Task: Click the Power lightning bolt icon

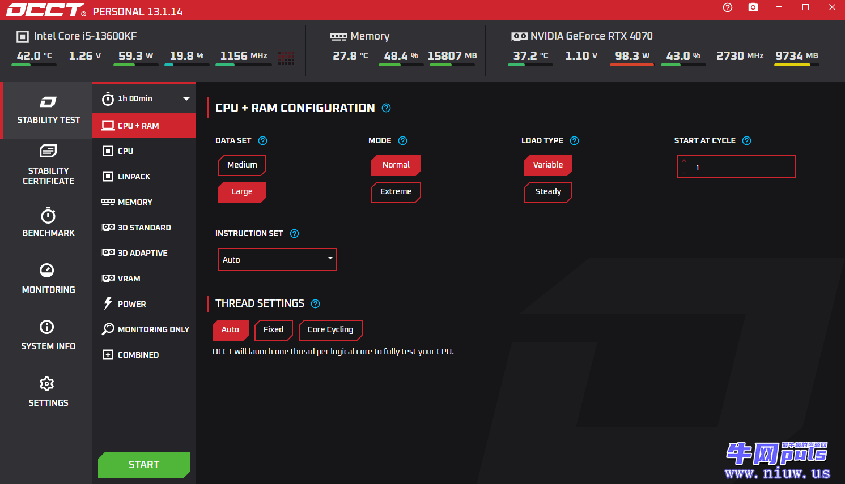Action: click(108, 303)
